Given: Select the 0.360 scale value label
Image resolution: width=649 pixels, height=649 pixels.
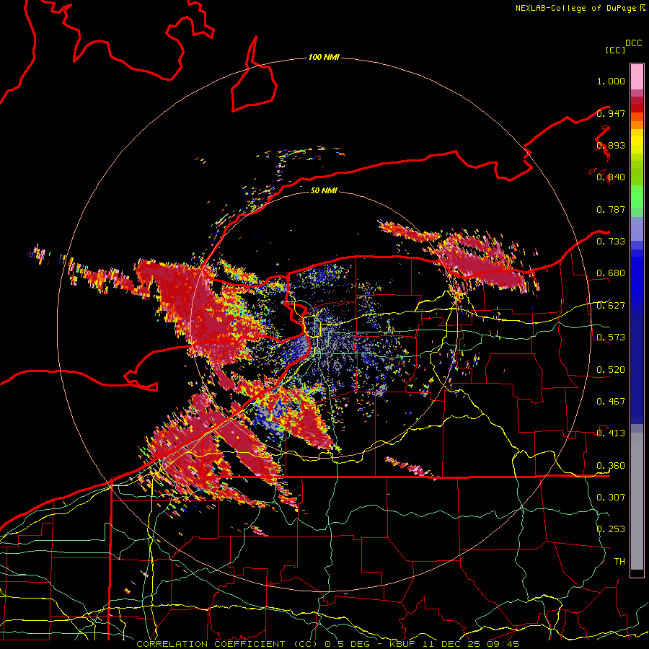Looking at the screenshot, I should tap(611, 466).
